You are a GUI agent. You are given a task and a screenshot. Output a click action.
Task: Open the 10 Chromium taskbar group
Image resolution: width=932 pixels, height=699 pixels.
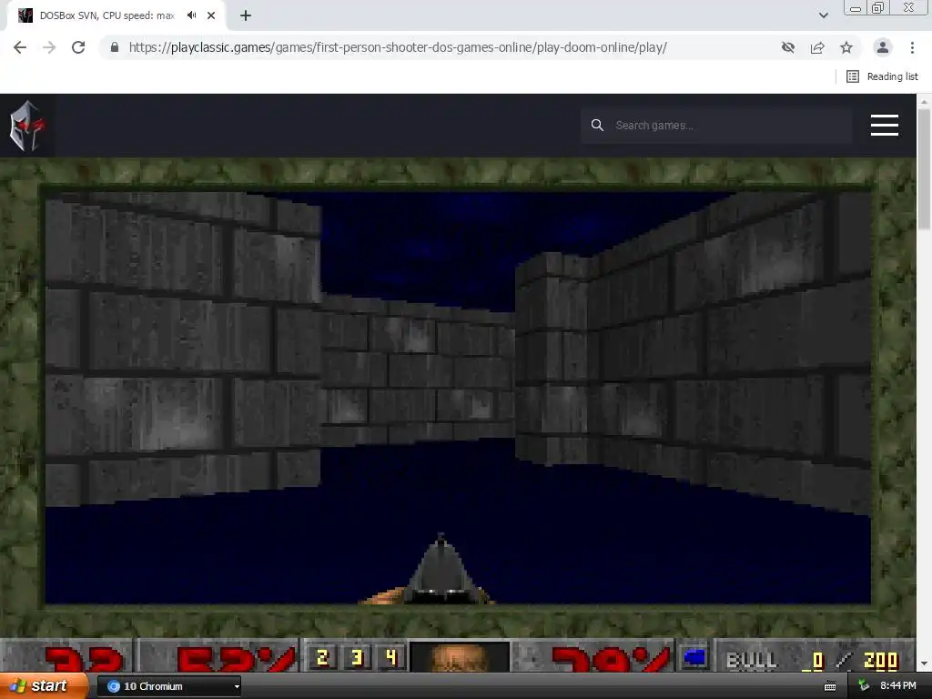[x=168, y=686]
